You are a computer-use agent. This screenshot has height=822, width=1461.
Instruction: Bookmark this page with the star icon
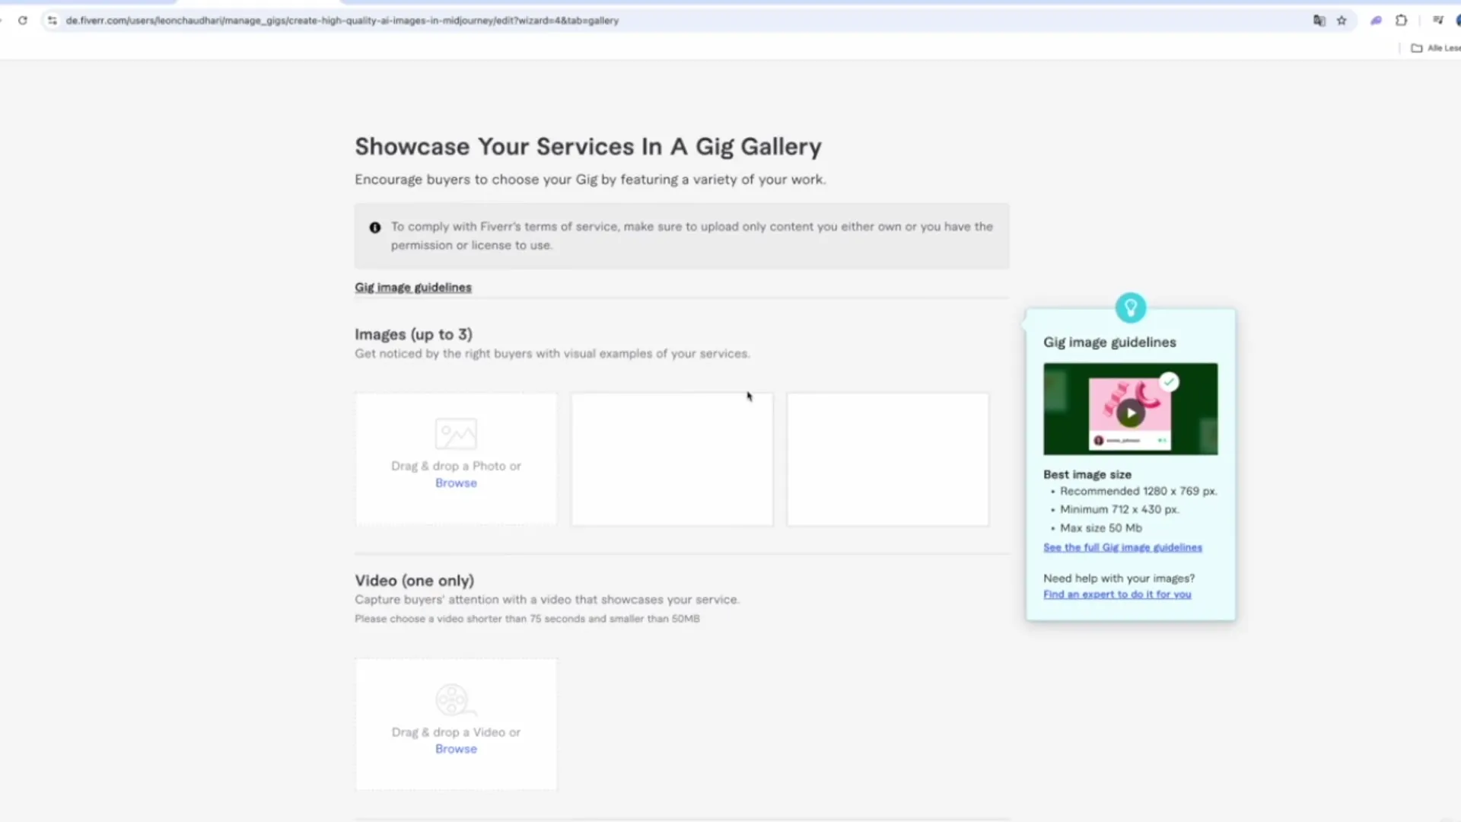click(x=1342, y=21)
